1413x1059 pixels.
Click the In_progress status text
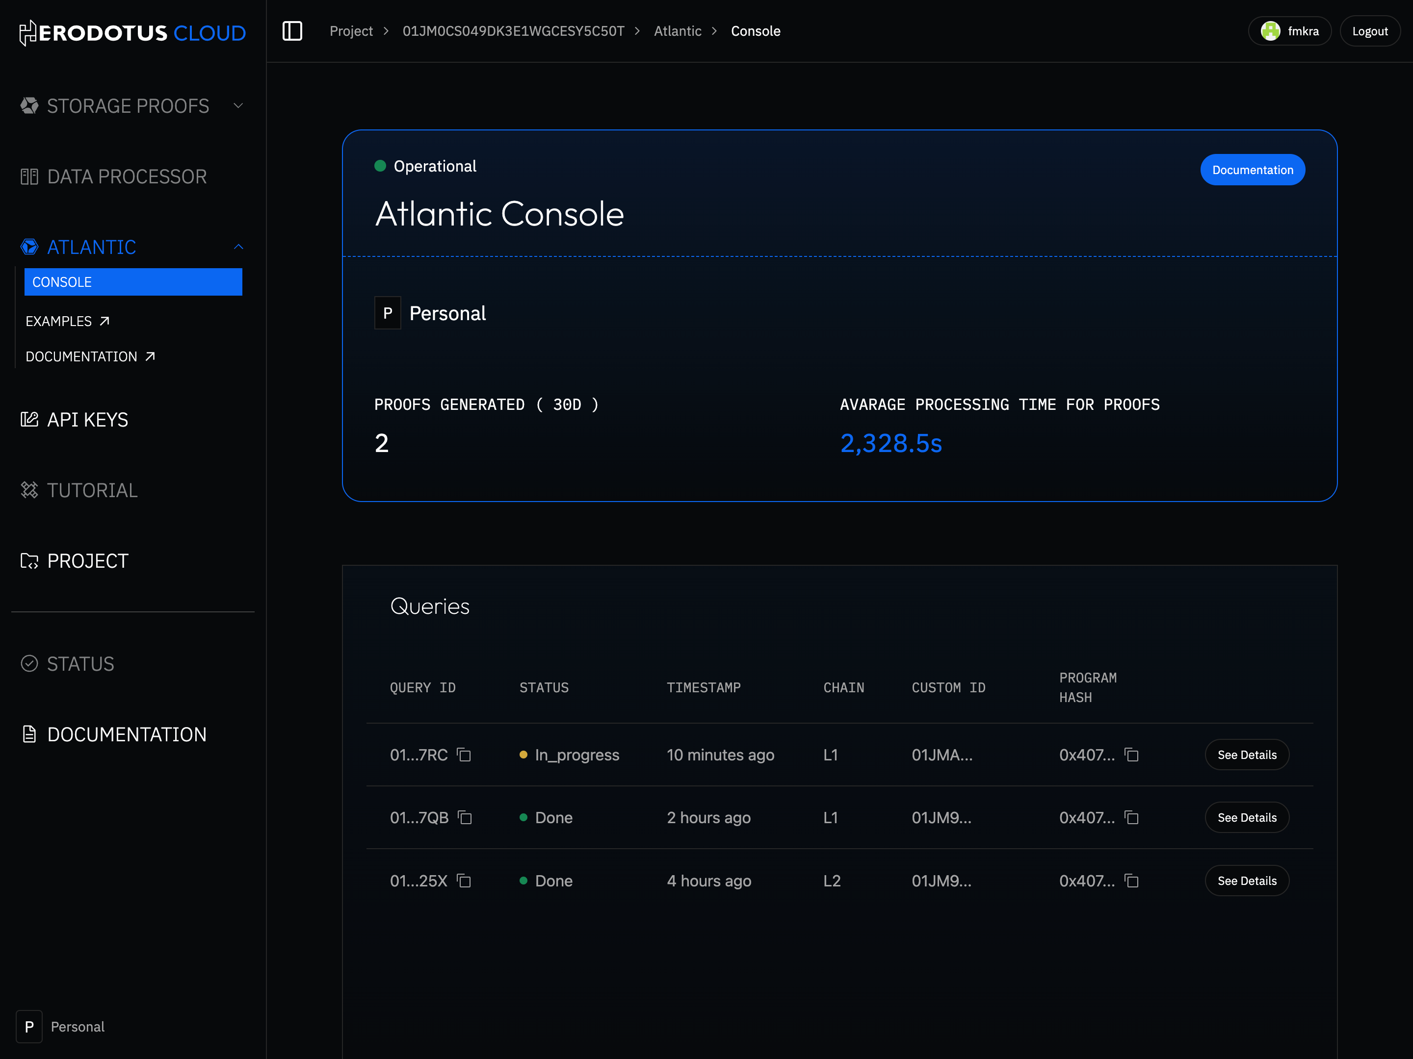point(577,755)
